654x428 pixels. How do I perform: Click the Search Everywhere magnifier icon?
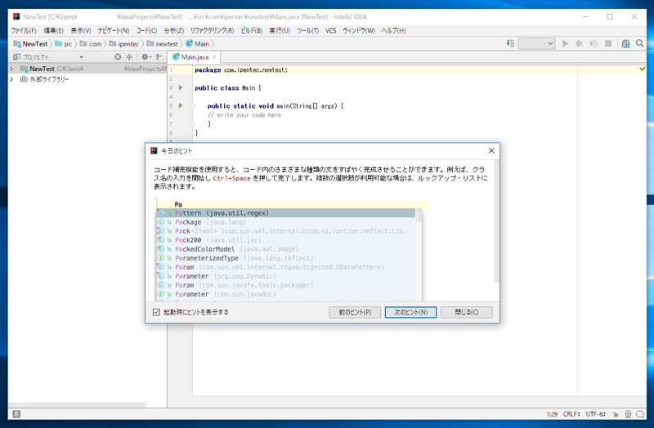(x=640, y=43)
